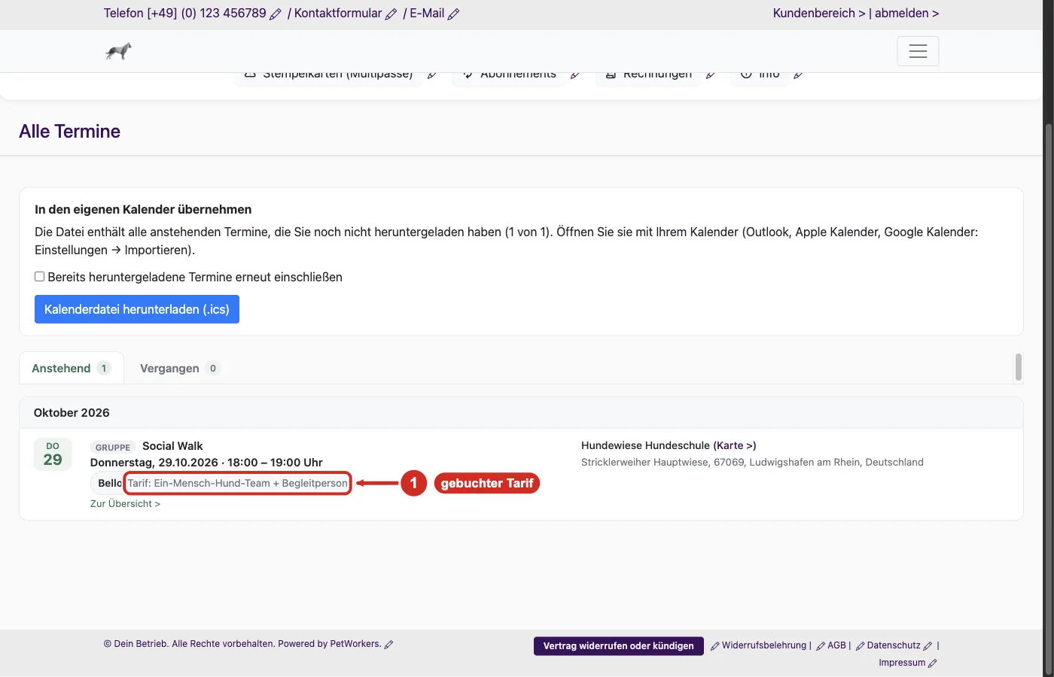The height and width of the screenshot is (677, 1054).
Task: Click the Stricklerweiher Hauptwiese address line
Action: [752, 462]
